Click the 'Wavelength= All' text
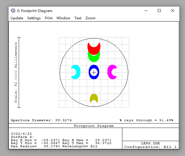This screenshot has width=185, height=156. coord(80,146)
